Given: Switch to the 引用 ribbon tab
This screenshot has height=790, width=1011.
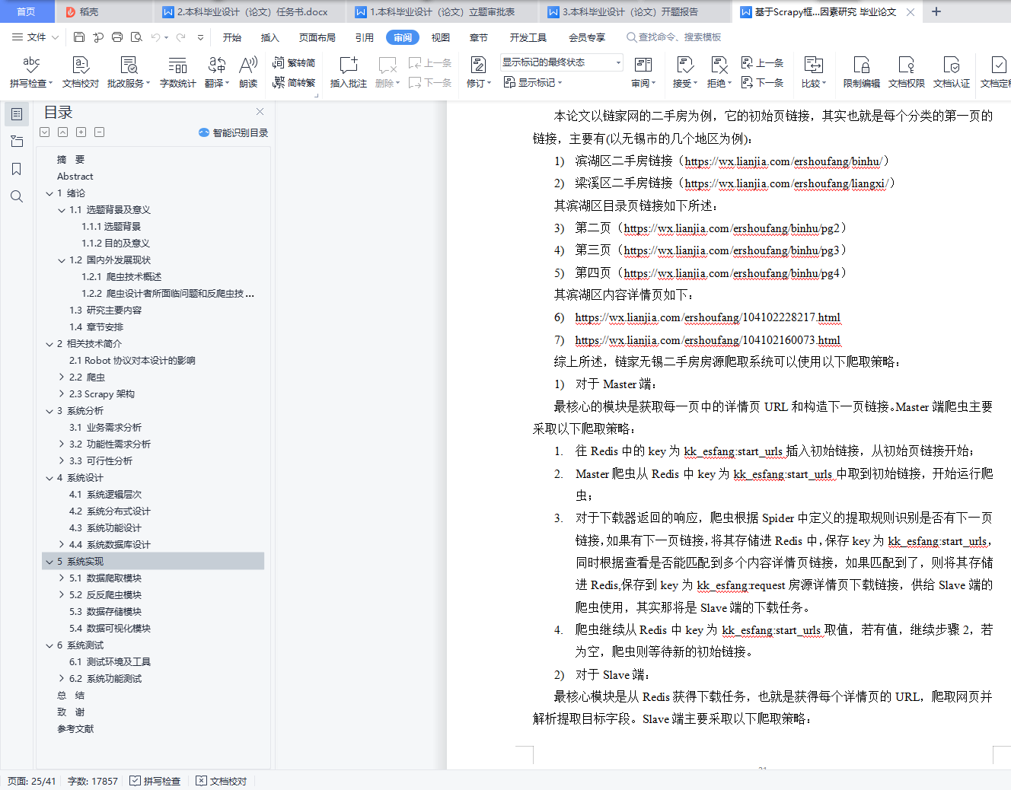Looking at the screenshot, I should pyautogui.click(x=365, y=37).
